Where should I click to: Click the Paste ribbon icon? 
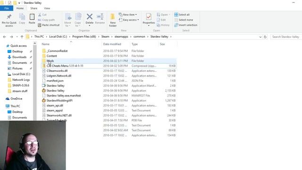tap(32, 17)
